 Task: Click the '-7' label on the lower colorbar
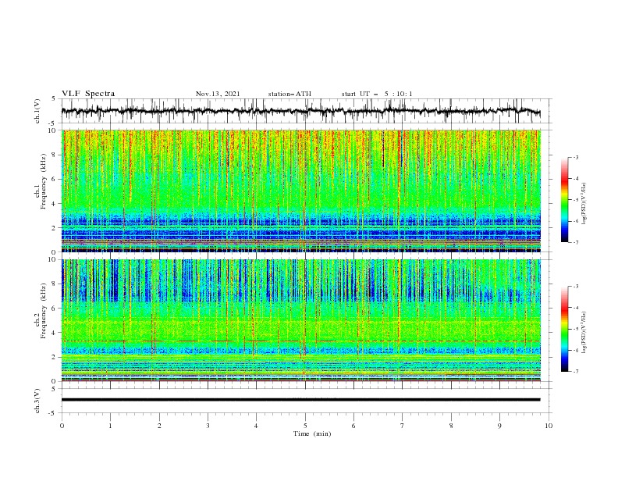[575, 371]
